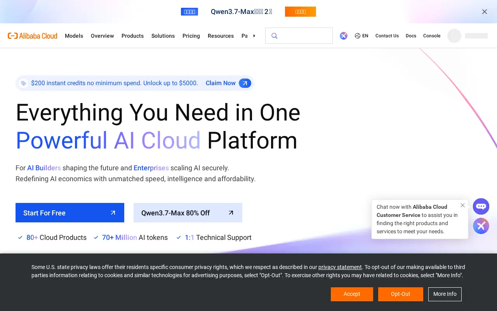Go to the Contact Us link

click(387, 36)
